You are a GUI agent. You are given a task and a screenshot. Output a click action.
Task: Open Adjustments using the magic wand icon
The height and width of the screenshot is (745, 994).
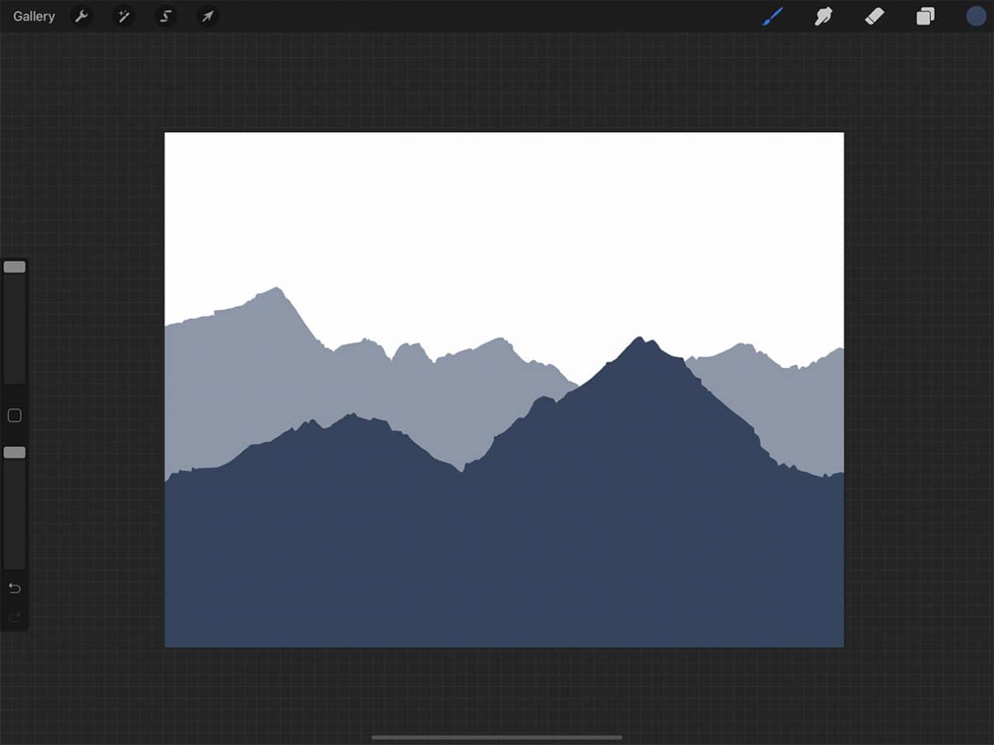point(123,16)
